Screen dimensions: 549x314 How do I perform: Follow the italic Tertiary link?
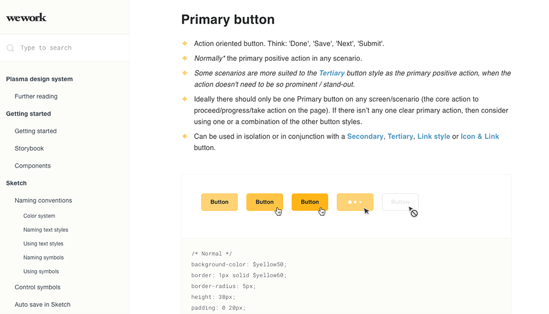pyautogui.click(x=332, y=73)
